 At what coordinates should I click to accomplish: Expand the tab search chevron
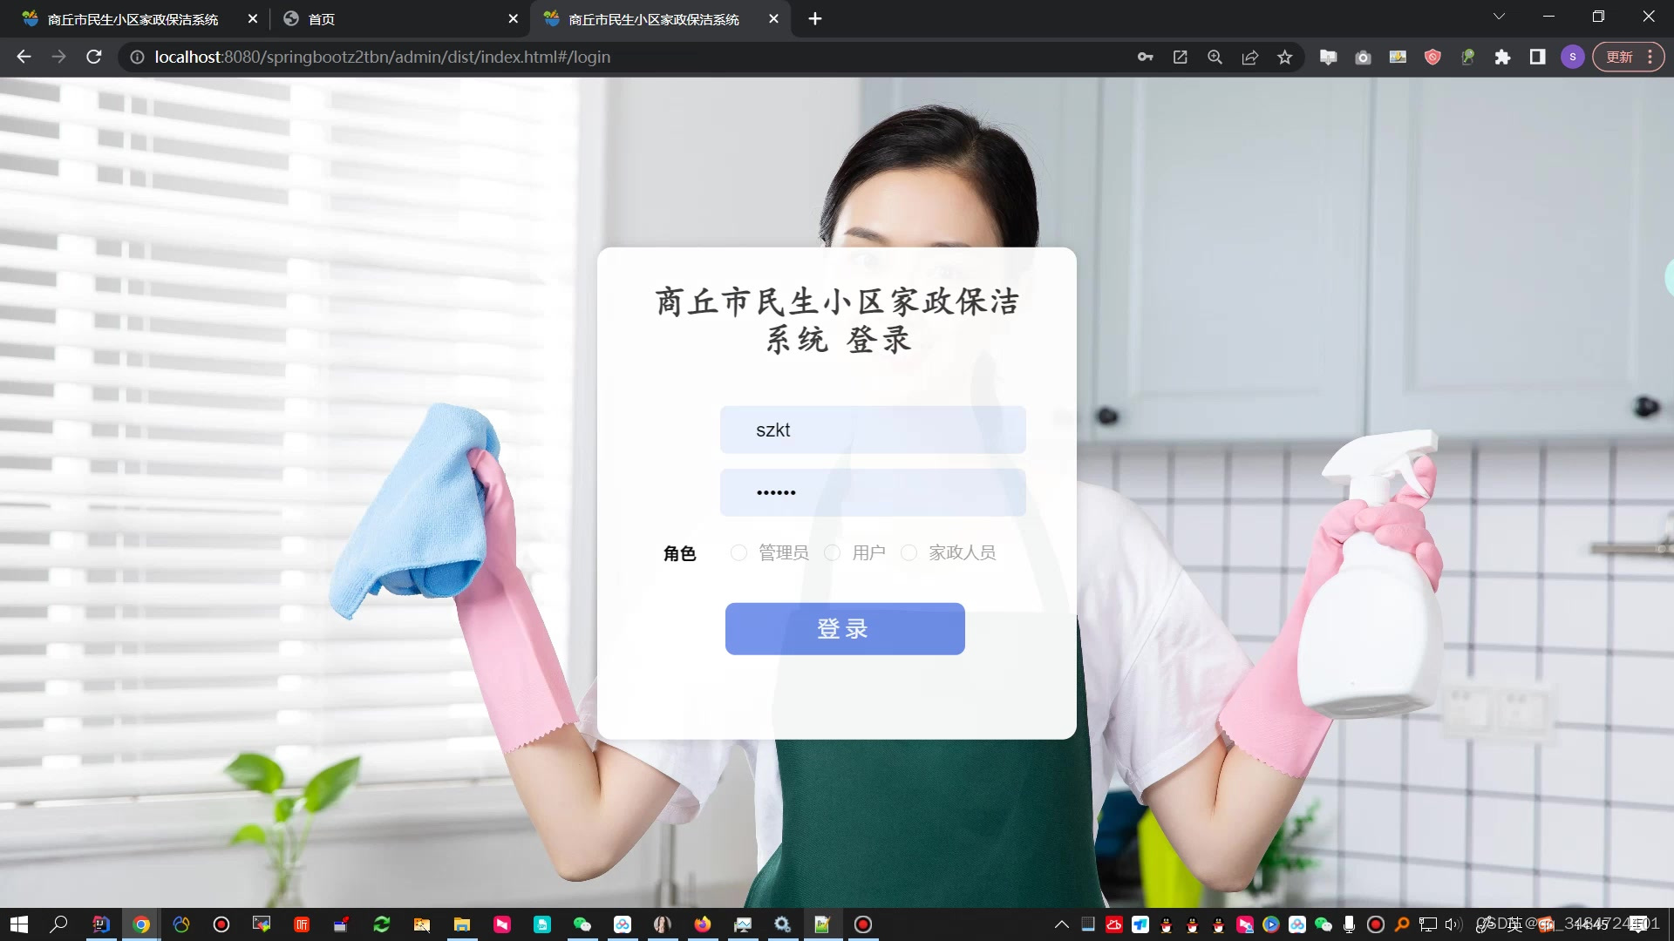click(1499, 17)
